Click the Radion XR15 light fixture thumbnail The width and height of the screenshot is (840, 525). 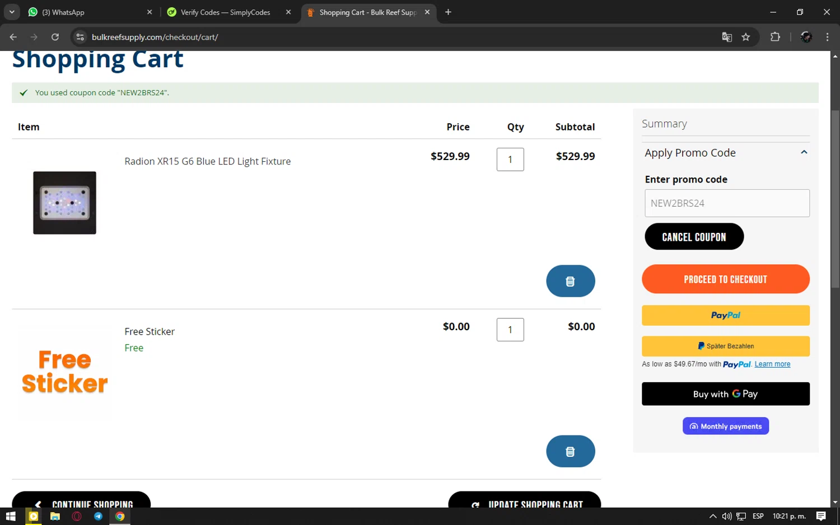pos(64,203)
